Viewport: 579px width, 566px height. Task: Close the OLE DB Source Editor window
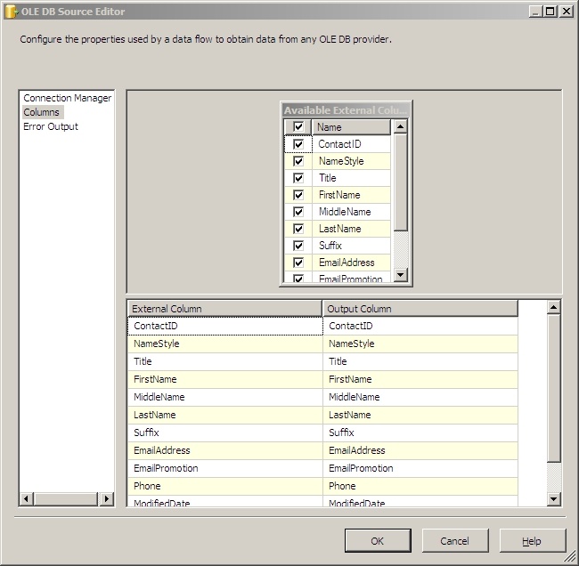click(x=566, y=12)
